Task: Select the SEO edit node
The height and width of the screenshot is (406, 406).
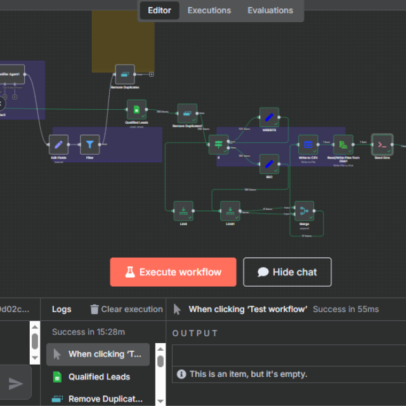Action: click(x=269, y=164)
